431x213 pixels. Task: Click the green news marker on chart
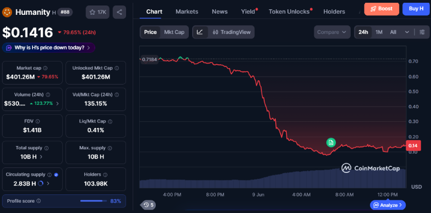point(331,142)
